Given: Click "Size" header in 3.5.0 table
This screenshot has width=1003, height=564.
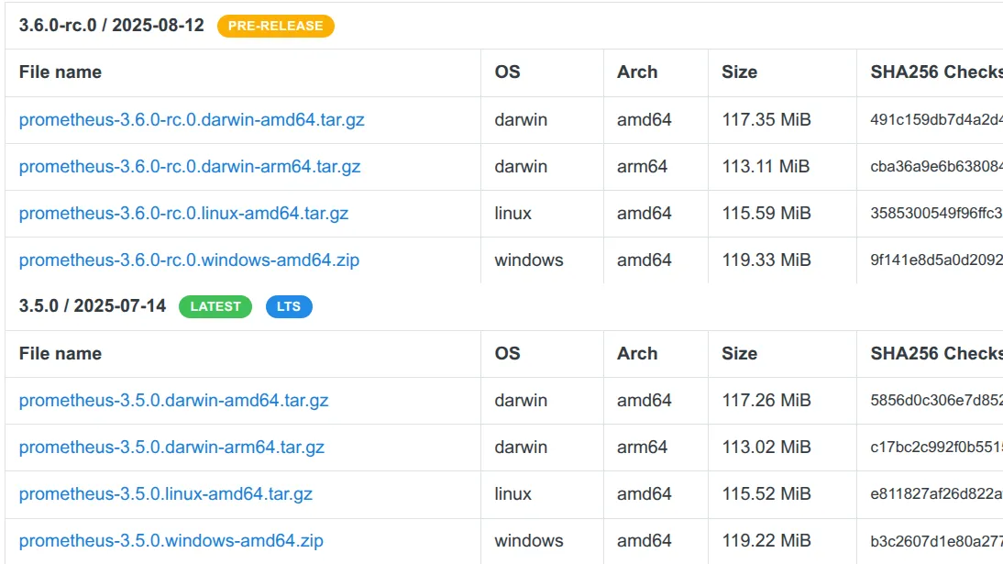Looking at the screenshot, I should click(740, 353).
